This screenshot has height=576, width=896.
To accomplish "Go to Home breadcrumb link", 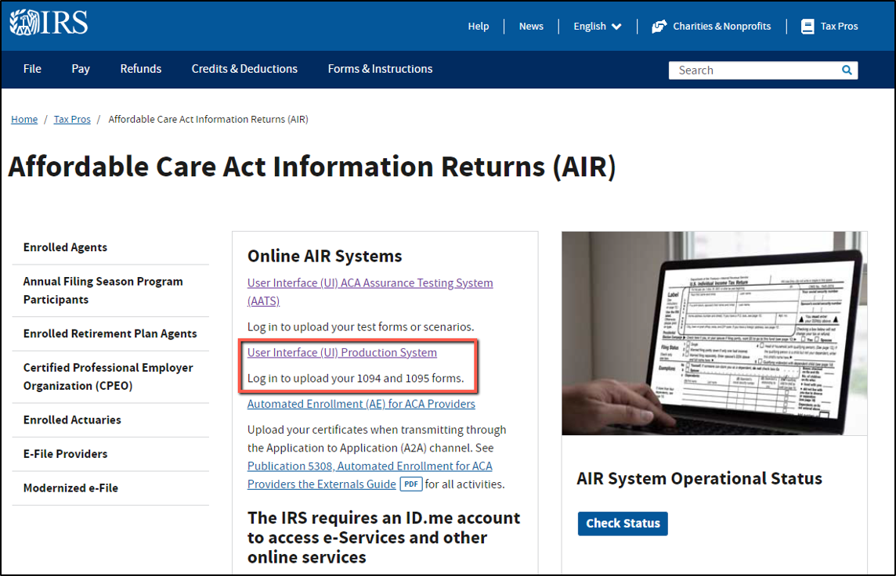I will (x=24, y=119).
